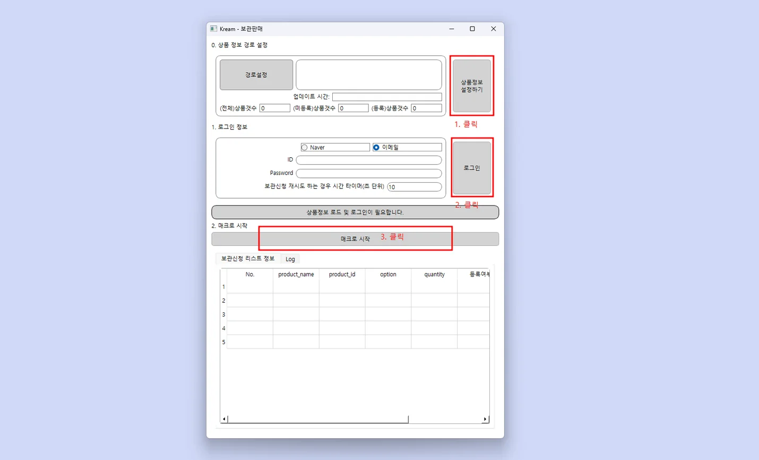Image resolution: width=759 pixels, height=460 pixels.
Task: Click the (전체)상품갯수 field
Action: [275, 108]
